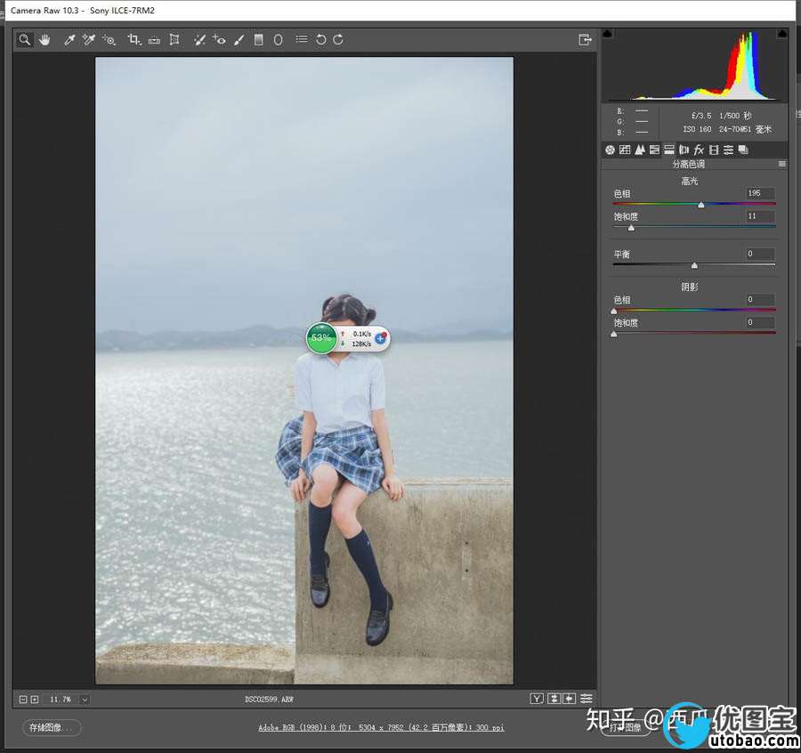Zoom out with the minus button
801x753 pixels.
[x=23, y=699]
